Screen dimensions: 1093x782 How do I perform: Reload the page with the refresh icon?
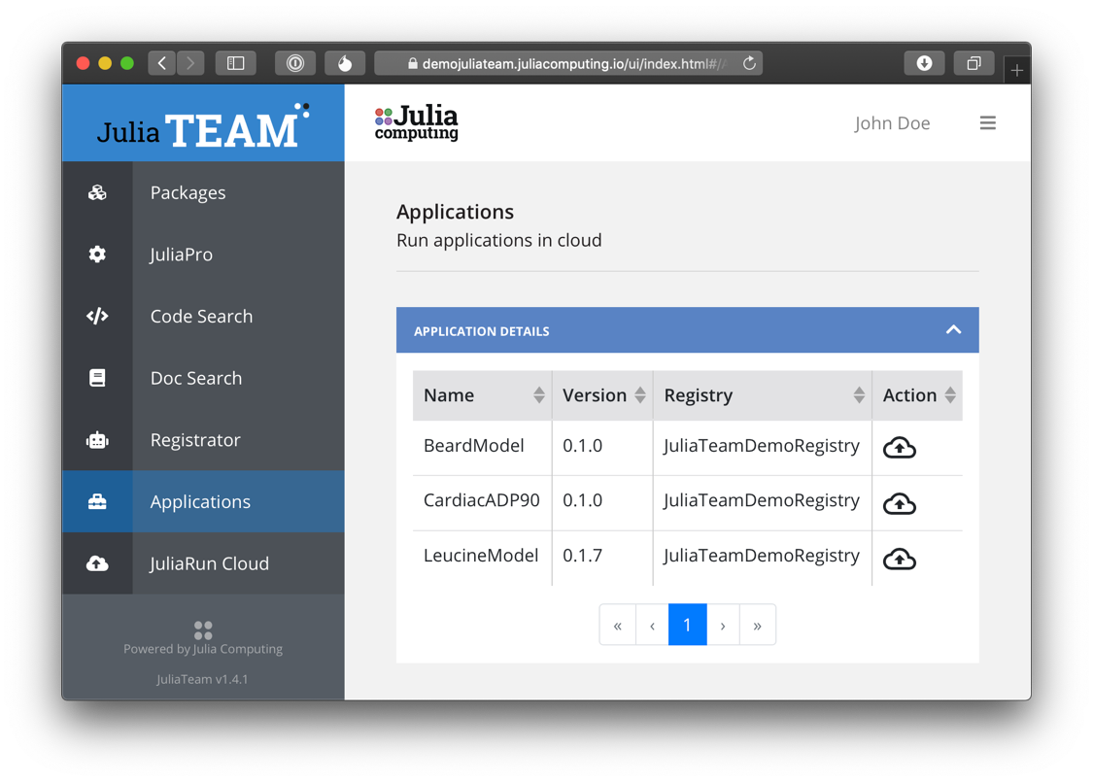pos(749,63)
